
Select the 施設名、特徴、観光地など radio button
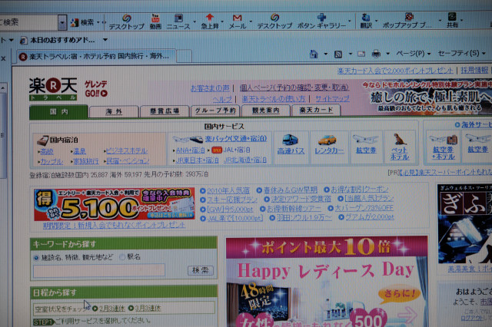pyautogui.click(x=36, y=258)
